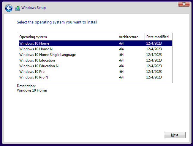This screenshot has height=146, width=193.
Task: Select Windows 10 Home N edition
Action: pyautogui.click(x=95, y=49)
